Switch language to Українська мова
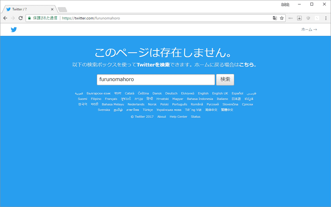 (169, 110)
